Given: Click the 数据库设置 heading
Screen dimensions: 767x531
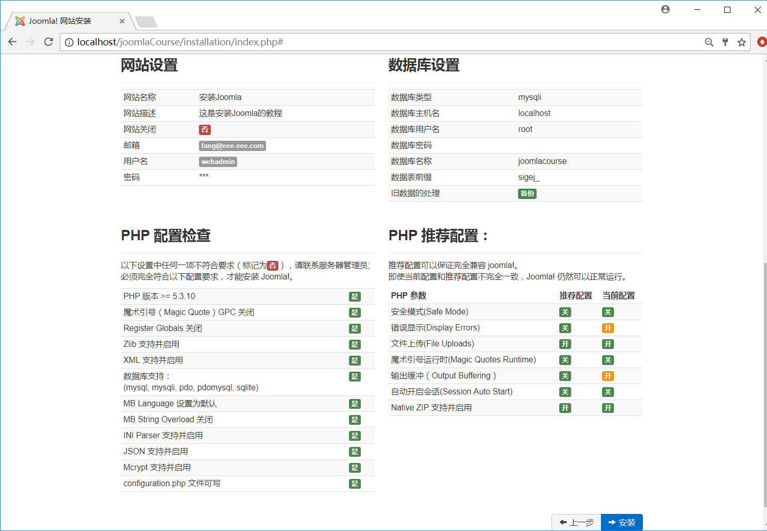Looking at the screenshot, I should (x=424, y=65).
